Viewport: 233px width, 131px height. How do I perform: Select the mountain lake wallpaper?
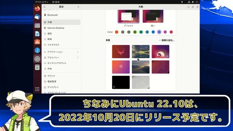pyautogui.click(x=141, y=52)
